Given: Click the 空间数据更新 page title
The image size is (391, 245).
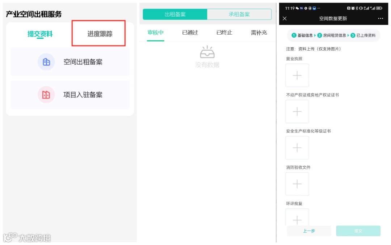Looking at the screenshot, I should pos(333,18).
